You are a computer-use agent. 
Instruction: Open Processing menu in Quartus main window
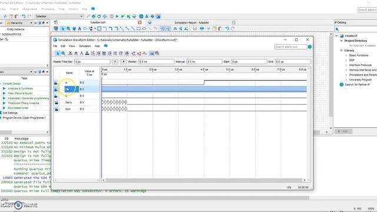48,9
